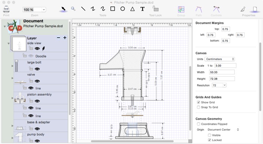
Task: Hide the valve group
Action: click(37, 81)
